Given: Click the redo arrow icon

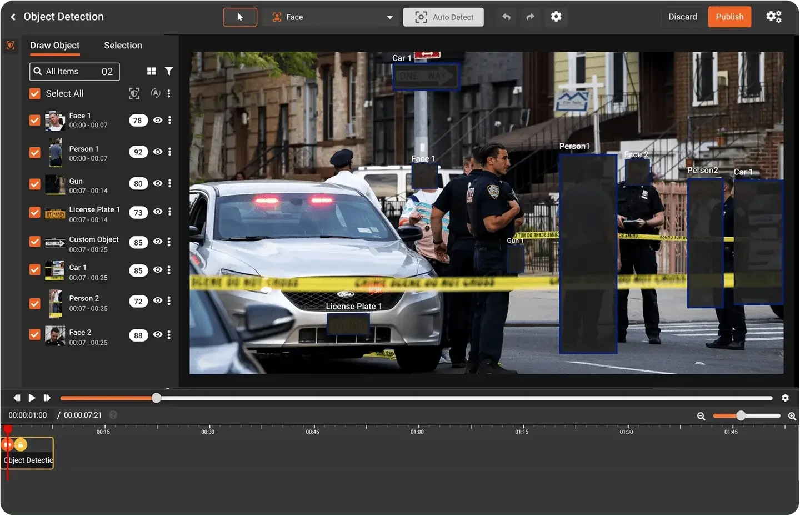Looking at the screenshot, I should pos(531,17).
